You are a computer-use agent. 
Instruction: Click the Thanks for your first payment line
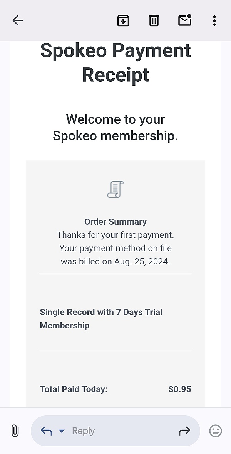(x=115, y=235)
